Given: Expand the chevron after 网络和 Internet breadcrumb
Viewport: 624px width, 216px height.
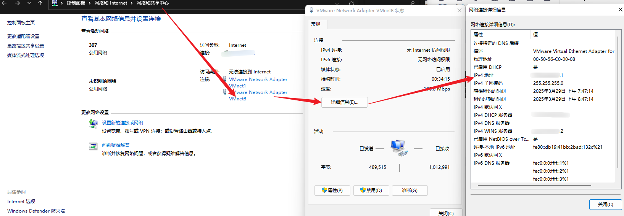Looking at the screenshot, I should [132, 3].
